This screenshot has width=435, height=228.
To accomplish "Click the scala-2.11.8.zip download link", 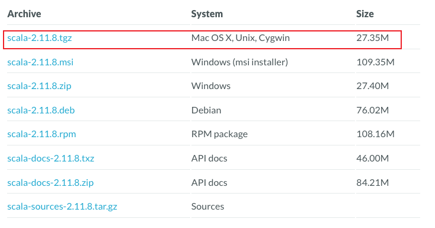I will 39,86.
